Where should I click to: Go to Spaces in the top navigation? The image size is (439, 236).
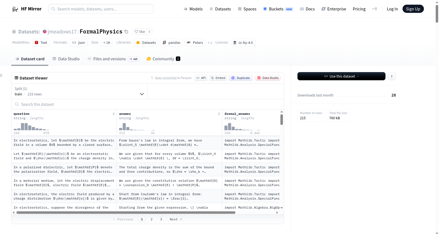click(247, 9)
